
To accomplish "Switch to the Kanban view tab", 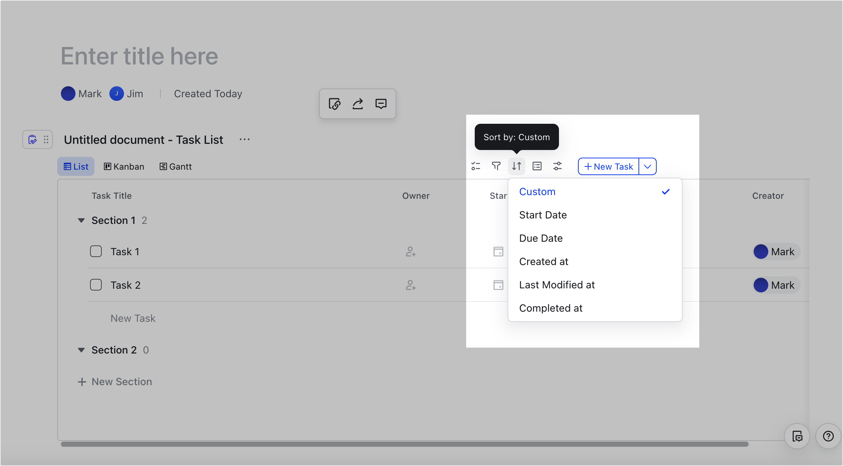I will [124, 166].
